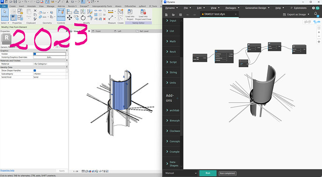Click the Material value field
Viewport: 322px width, 177px height.
coord(49,64)
